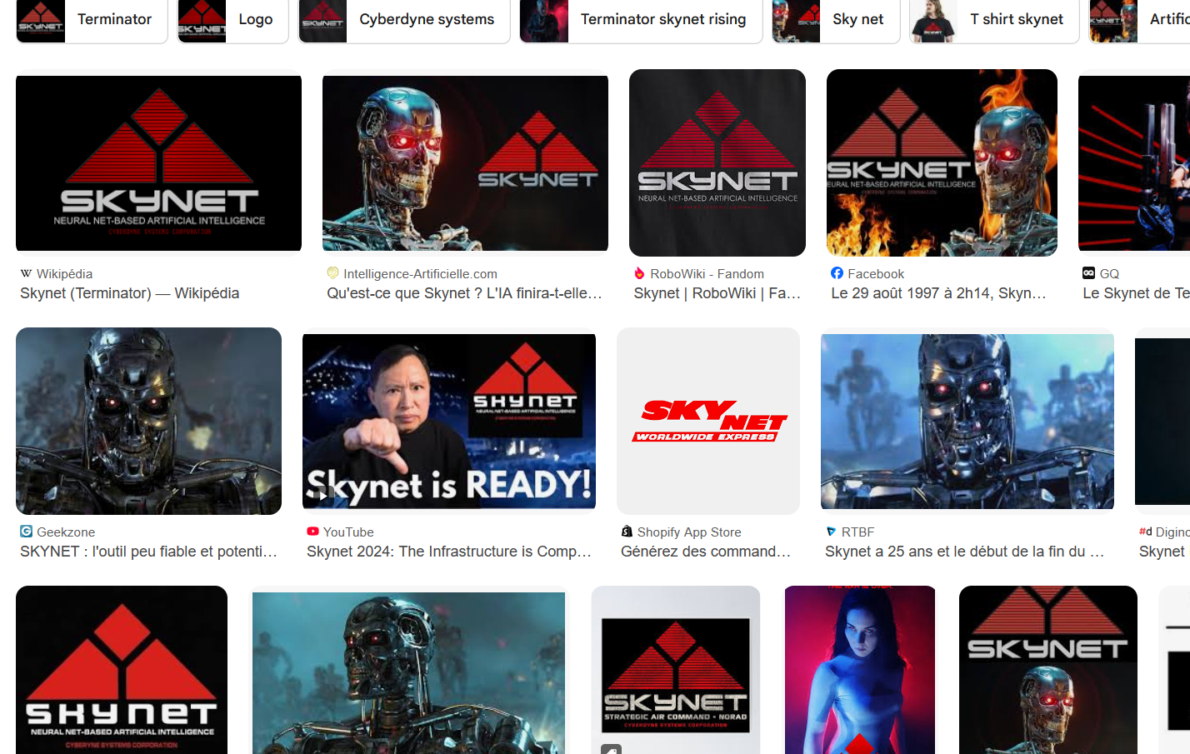Open the Sky Net Worldwide Express logo
Image resolution: width=1190 pixels, height=754 pixels.
708,421
